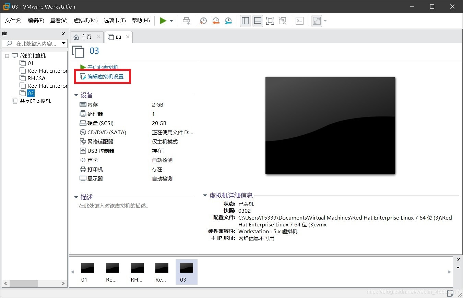Collapse the 设备 section
This screenshot has width=463, height=298.
pyautogui.click(x=76, y=95)
